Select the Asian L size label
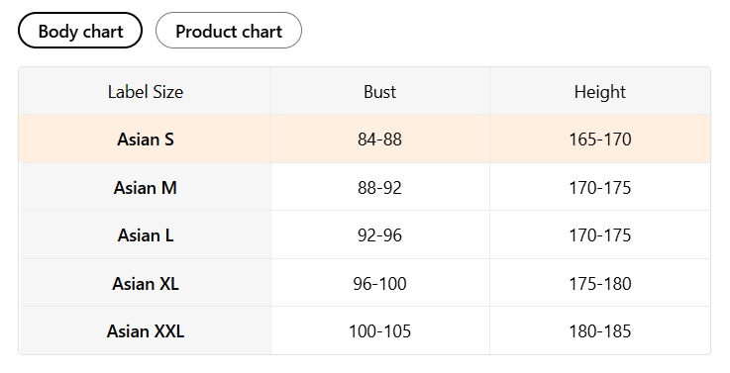 click(x=146, y=234)
